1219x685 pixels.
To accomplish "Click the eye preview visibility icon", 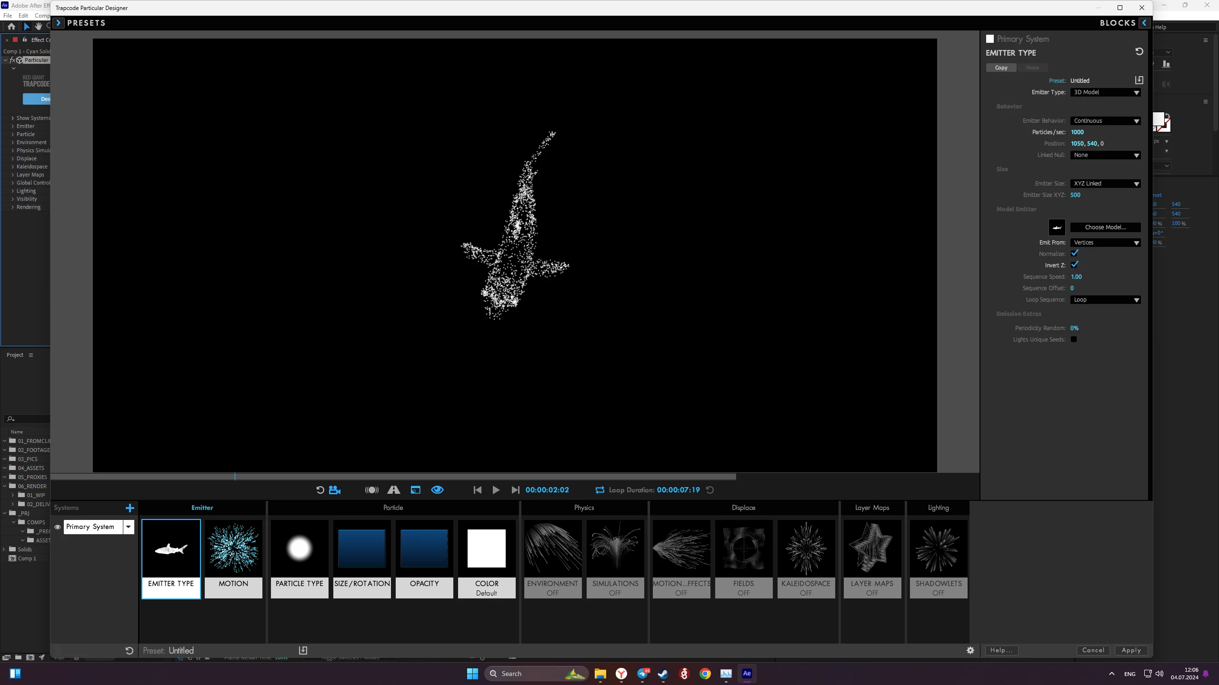I will [x=437, y=490].
